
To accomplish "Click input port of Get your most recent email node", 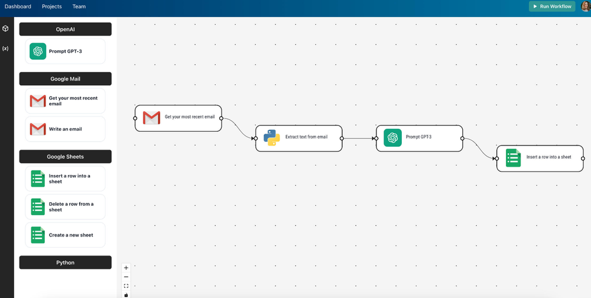I will point(135,118).
